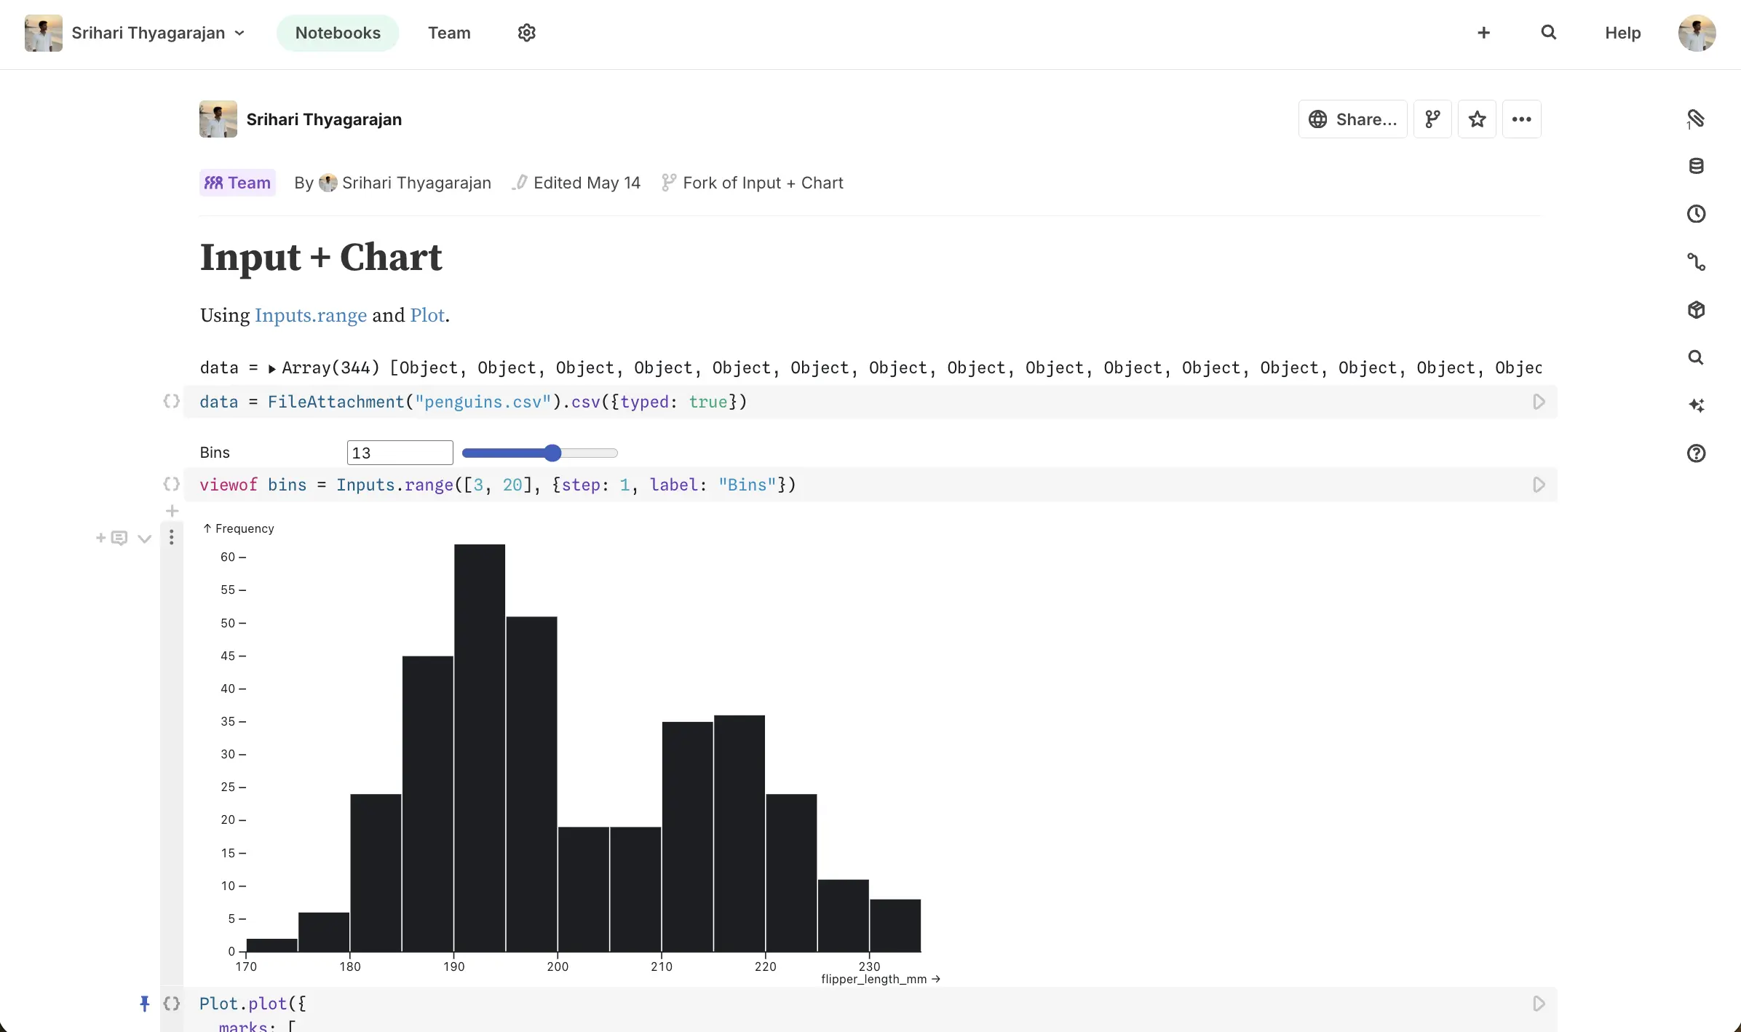Expand the chevron next to the comment icon

point(144,539)
